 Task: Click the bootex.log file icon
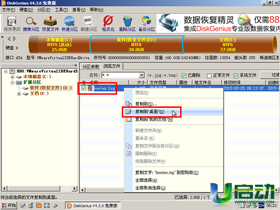pos(90,88)
